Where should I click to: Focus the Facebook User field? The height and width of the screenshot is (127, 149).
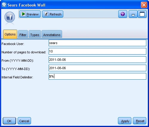(x=97, y=43)
